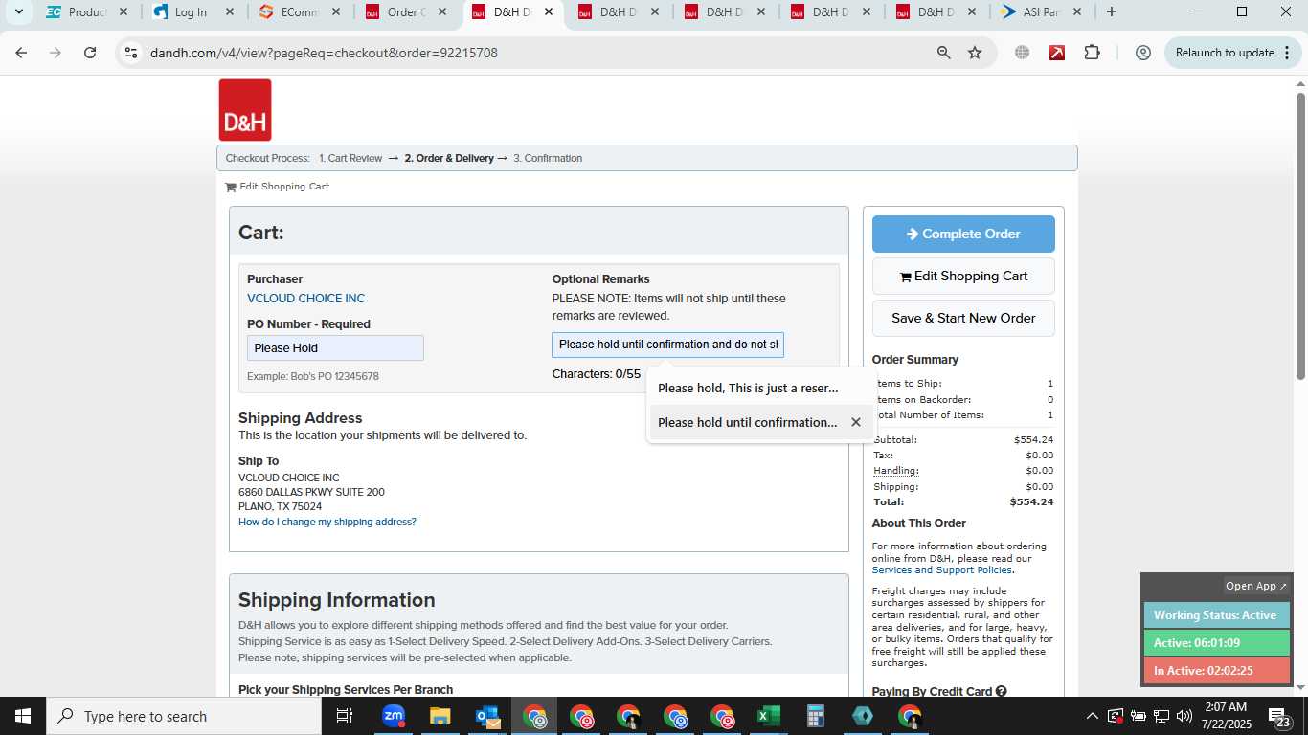Click the Complete Order button
The image size is (1308, 735).
pyautogui.click(x=963, y=234)
